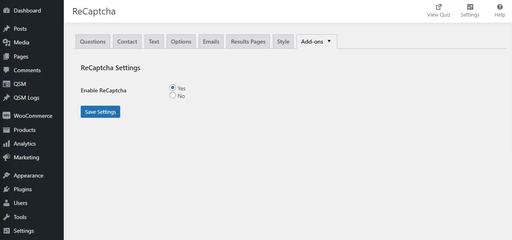Click the Appearance paintbrush icon

point(6,175)
